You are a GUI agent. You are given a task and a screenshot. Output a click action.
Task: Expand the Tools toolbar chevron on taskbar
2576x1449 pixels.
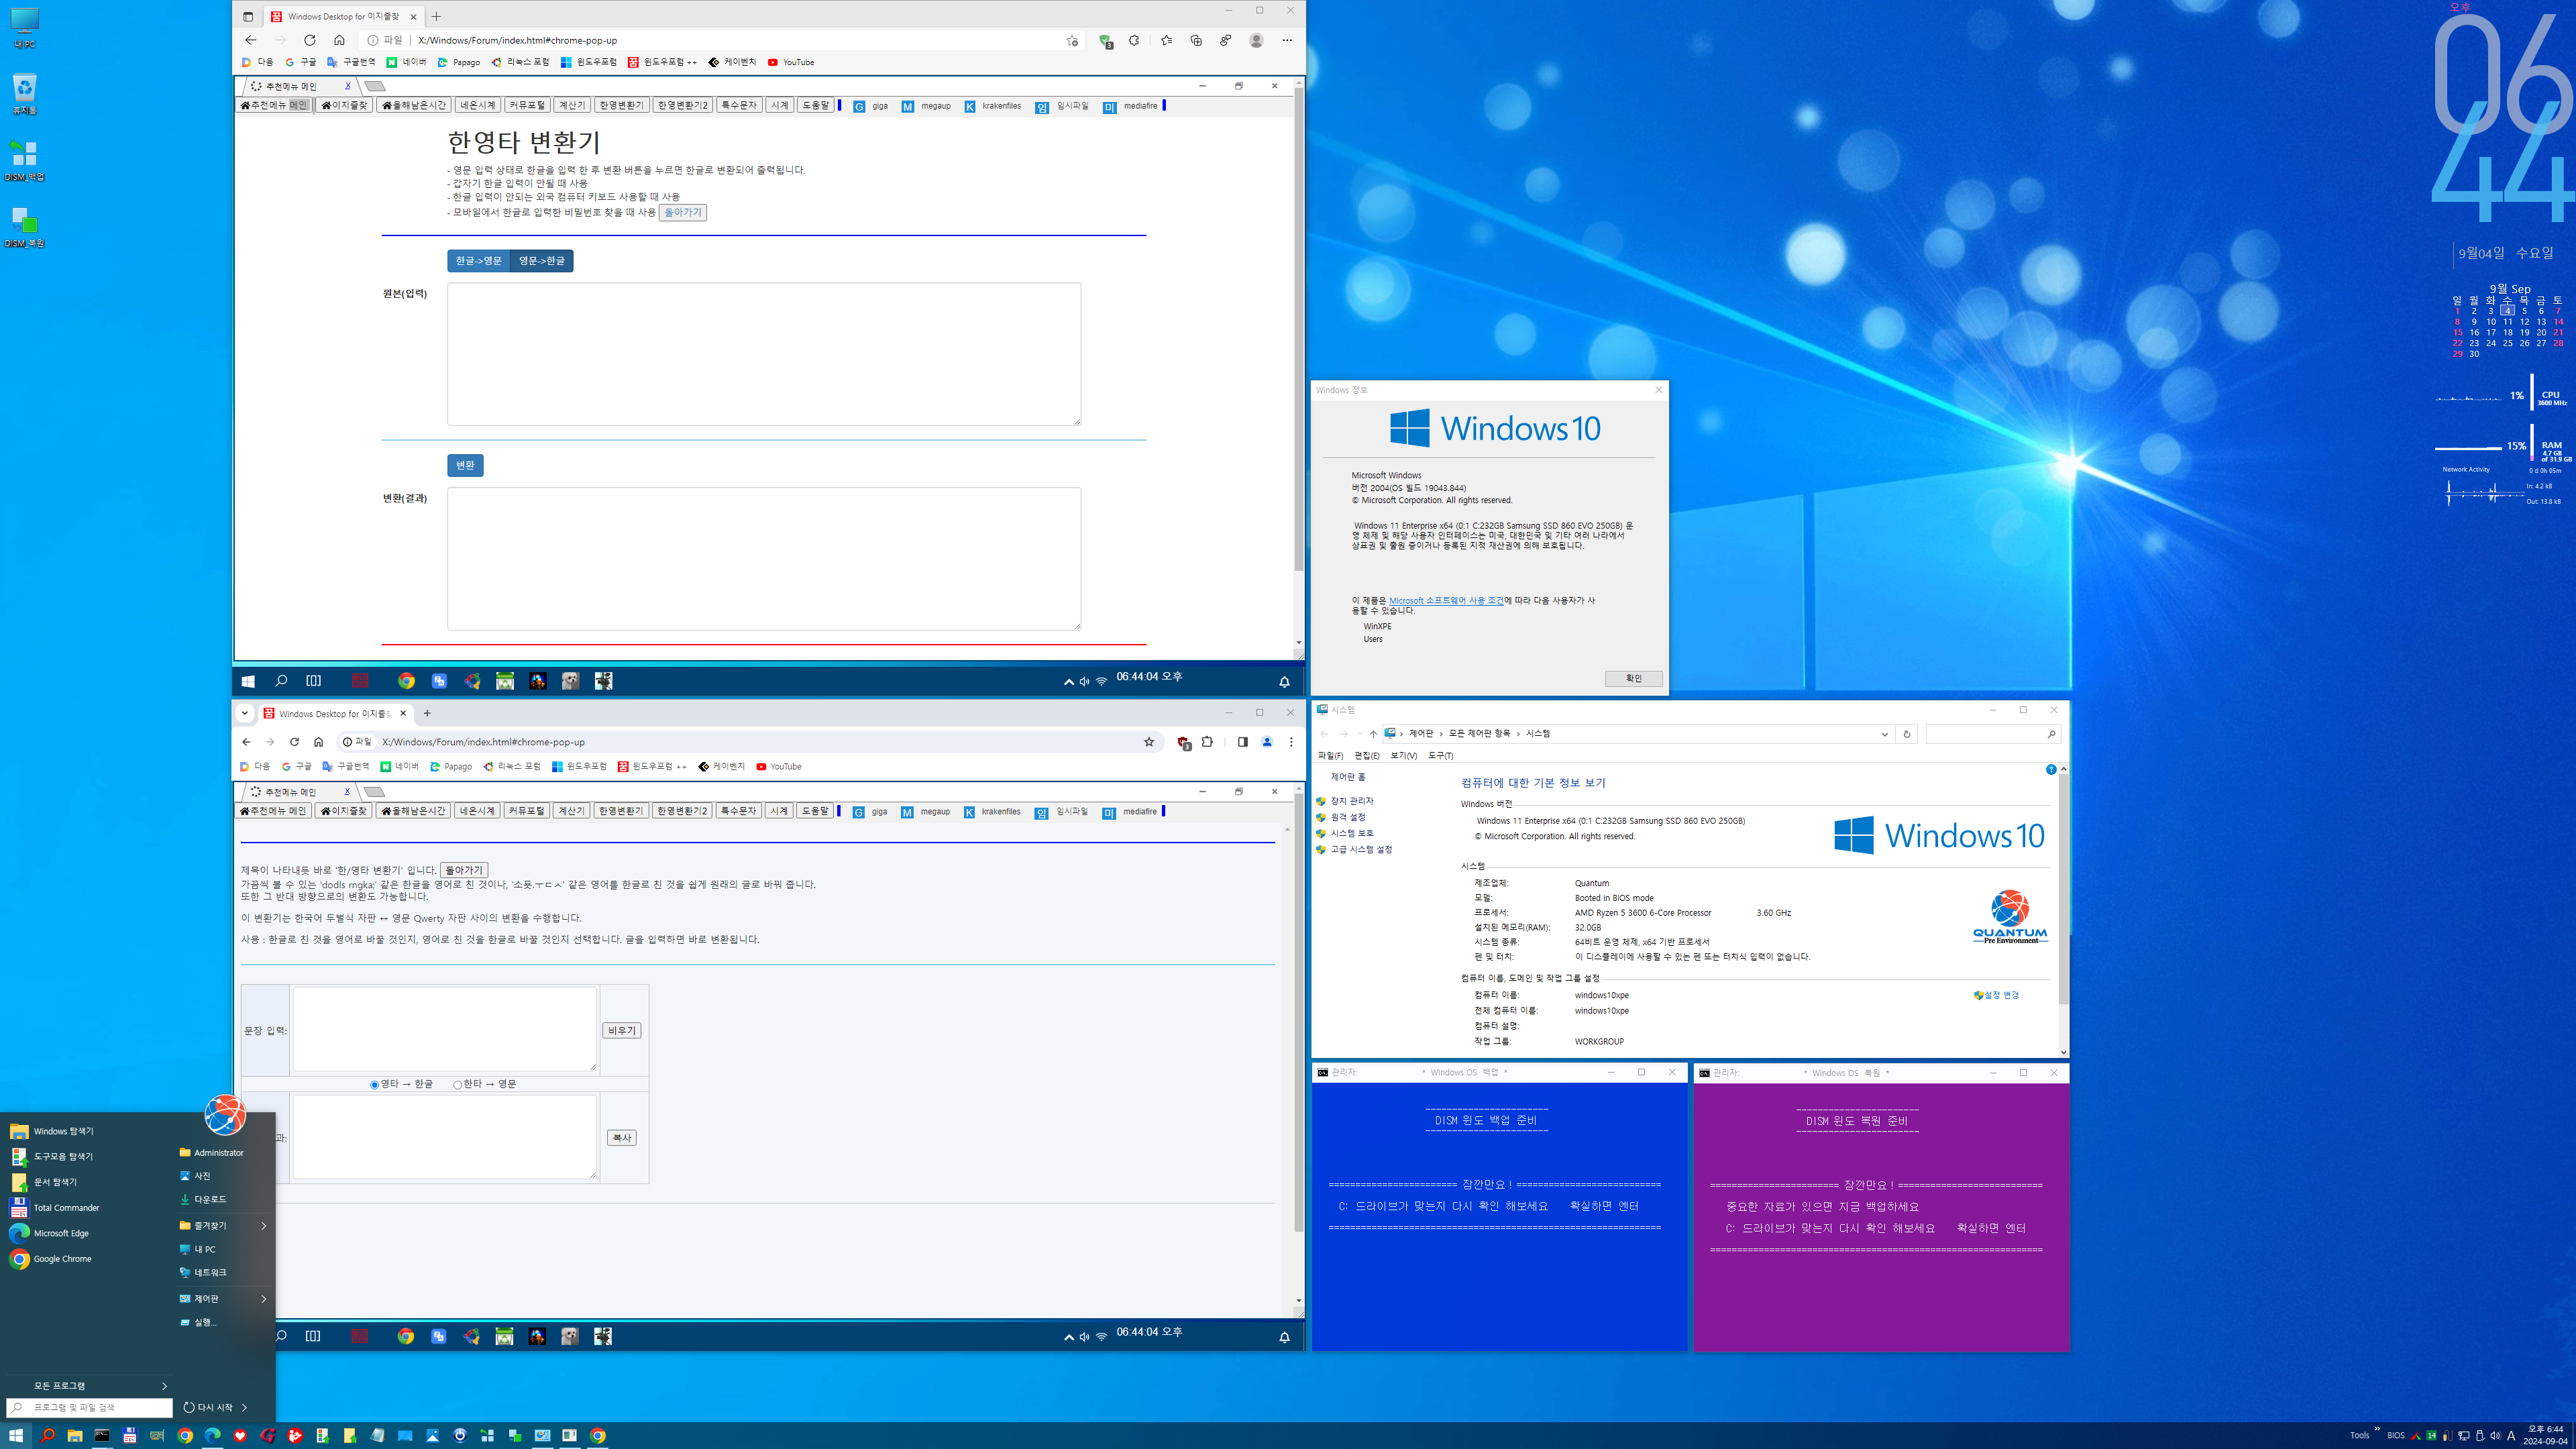(x=2377, y=1429)
